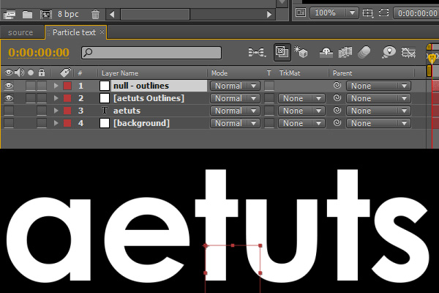
Task: Create a new folder in project panel
Action: tap(28, 15)
